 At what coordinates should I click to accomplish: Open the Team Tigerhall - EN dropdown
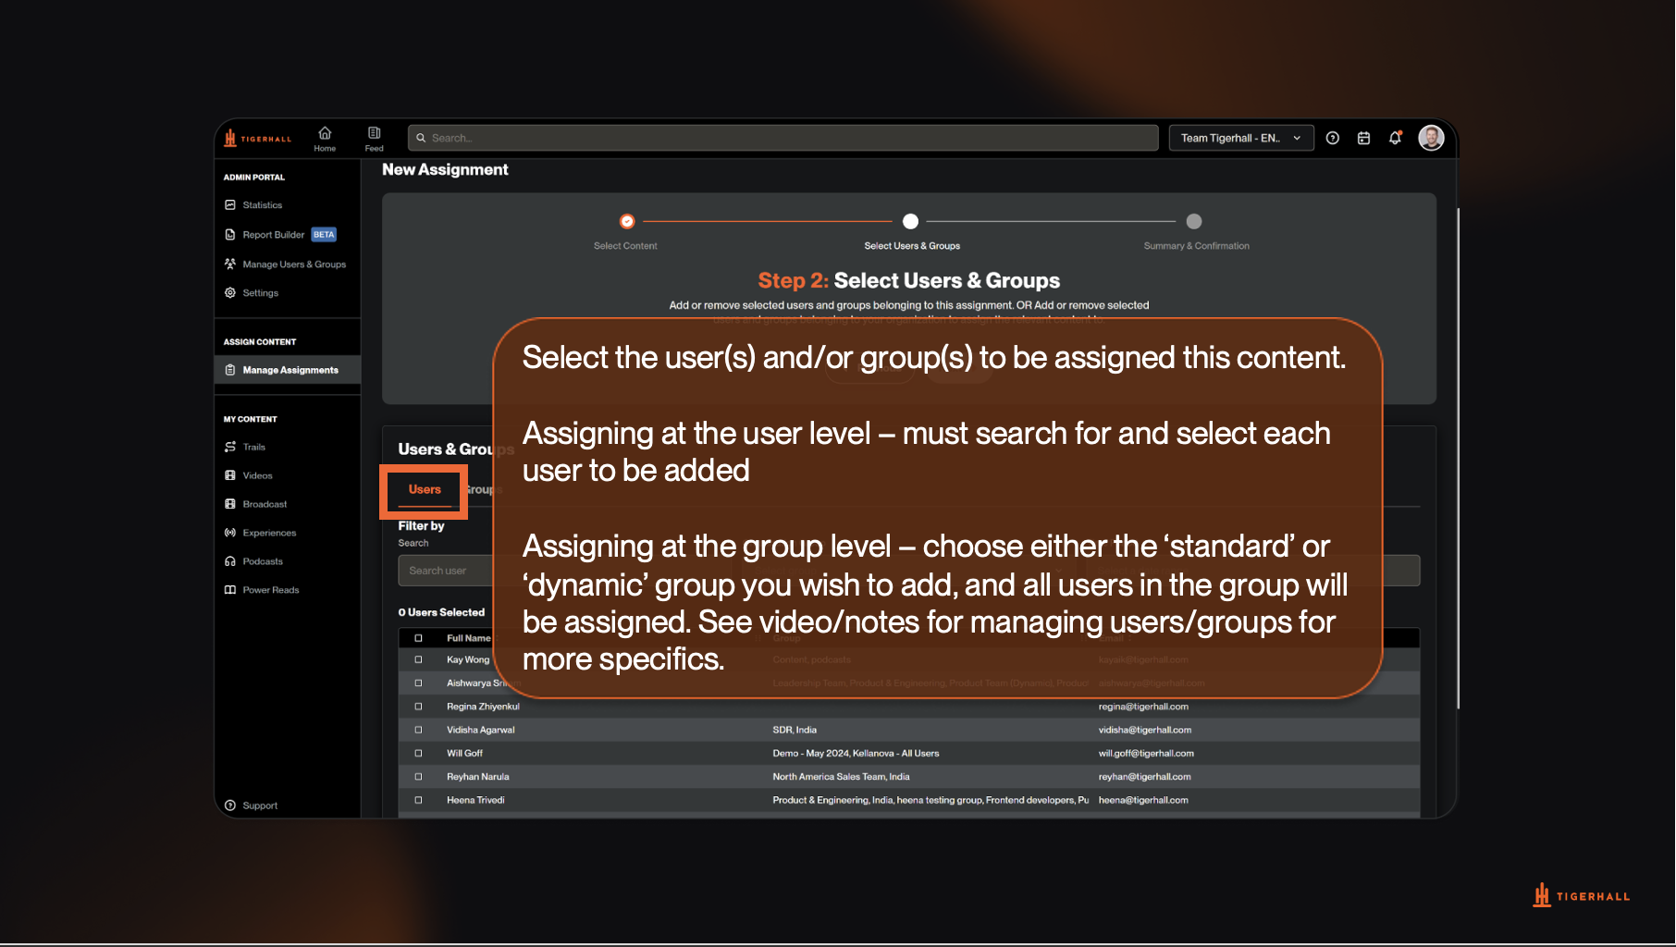pyautogui.click(x=1241, y=138)
